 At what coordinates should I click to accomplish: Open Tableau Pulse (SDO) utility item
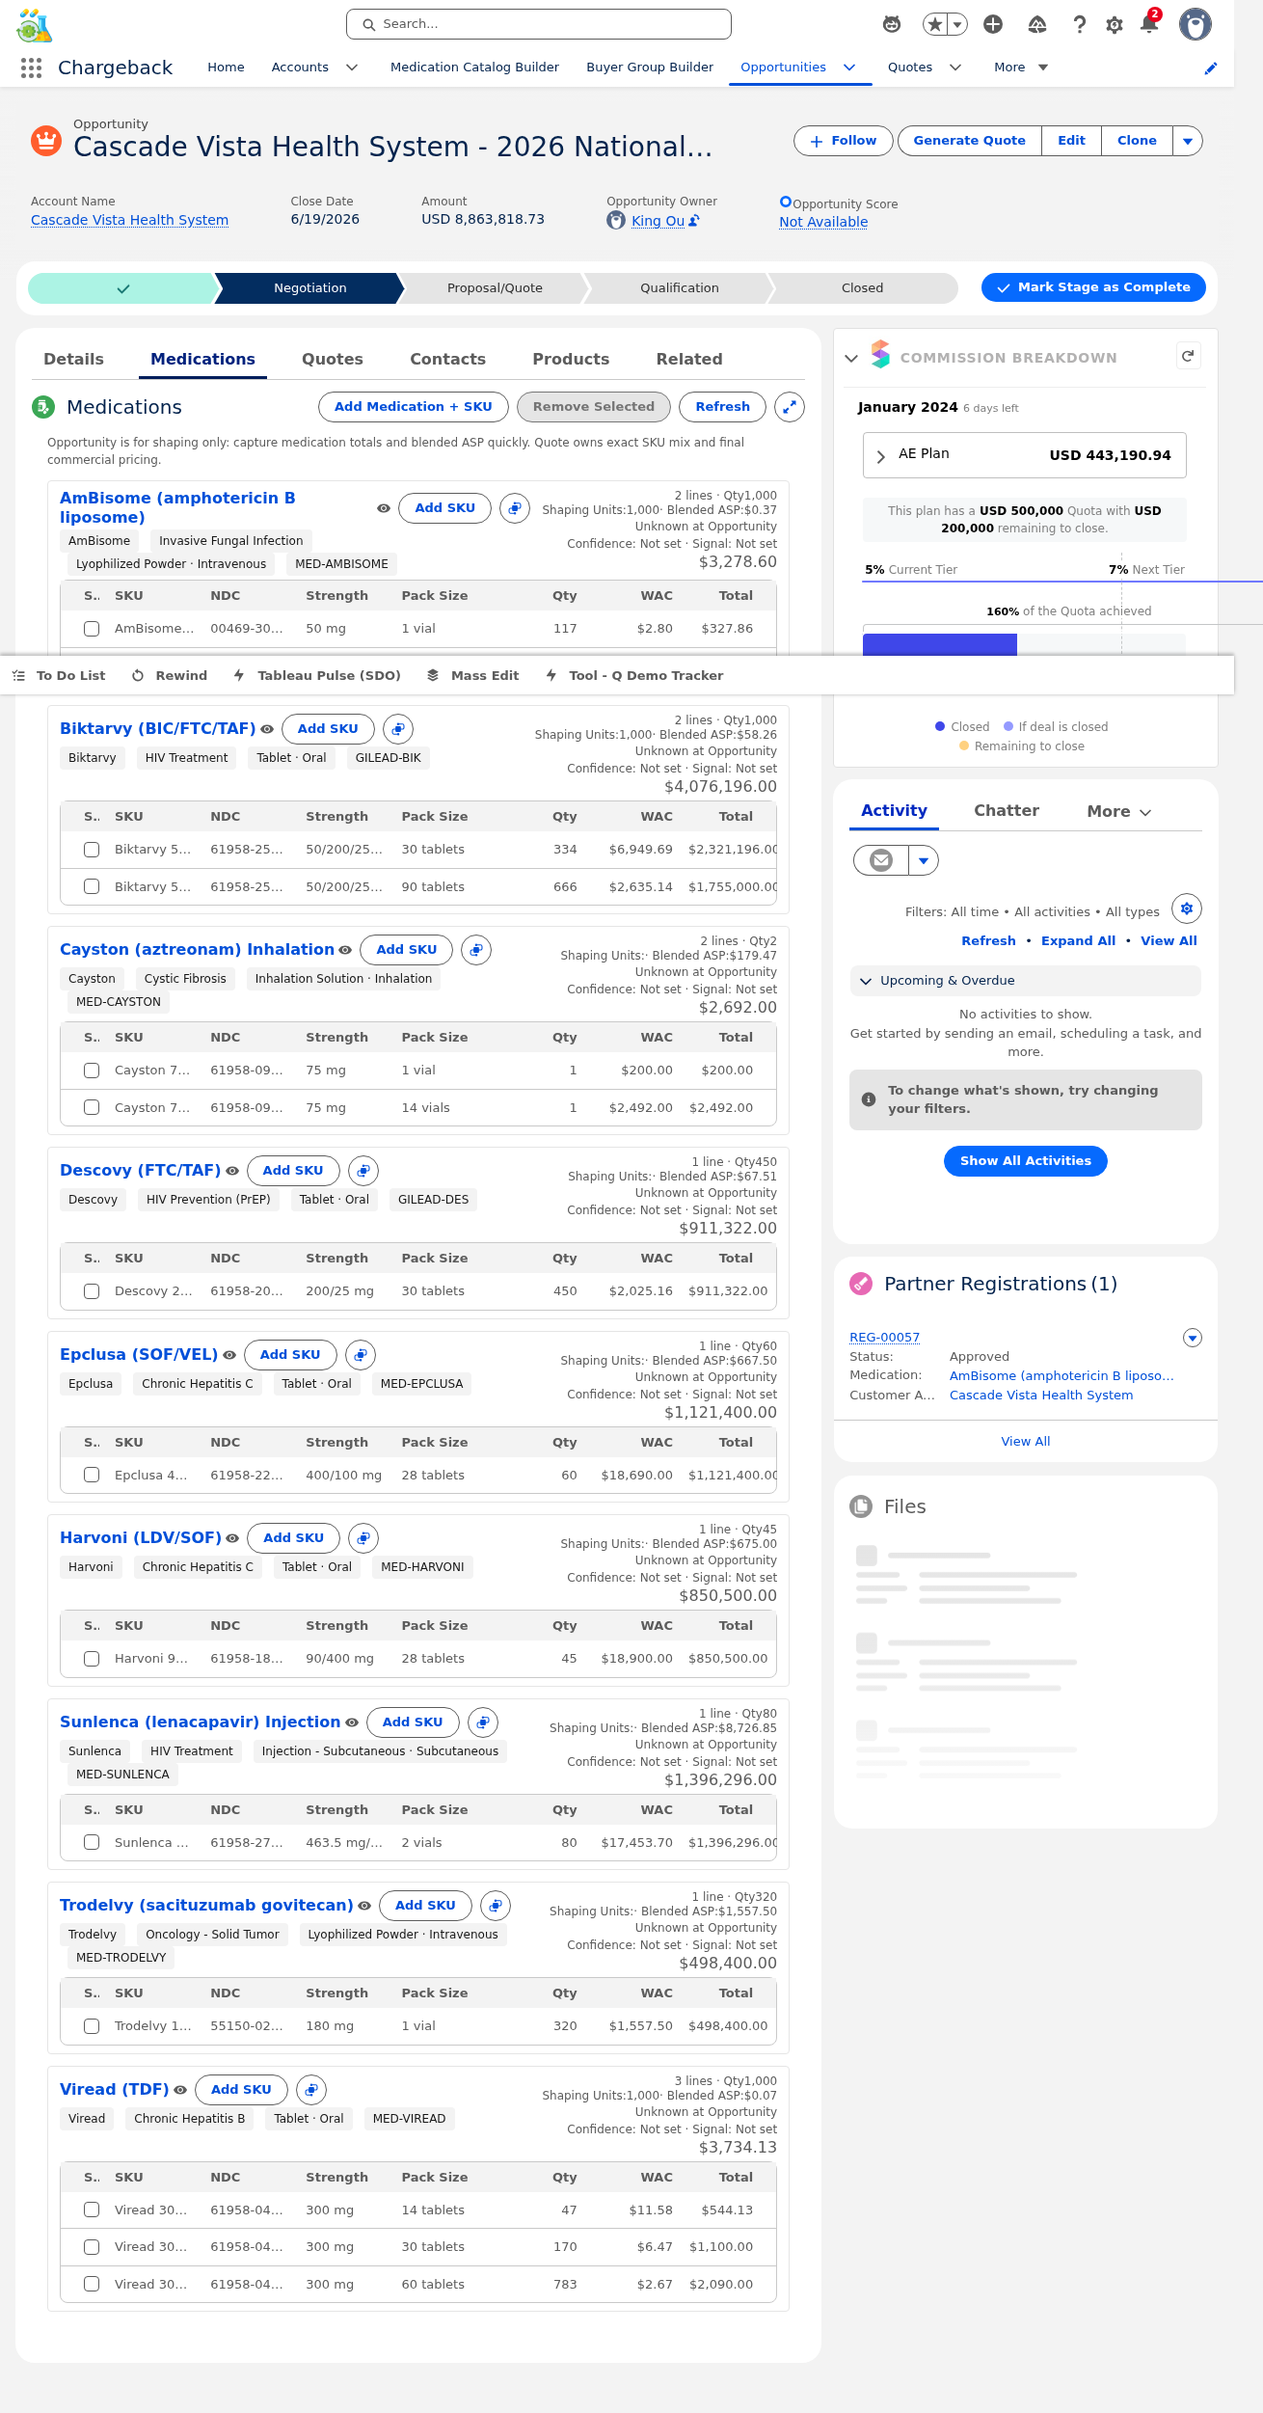pyautogui.click(x=317, y=676)
